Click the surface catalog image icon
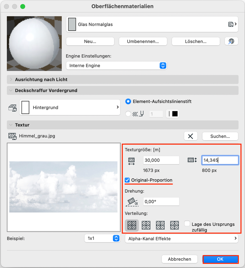 coord(231,24)
